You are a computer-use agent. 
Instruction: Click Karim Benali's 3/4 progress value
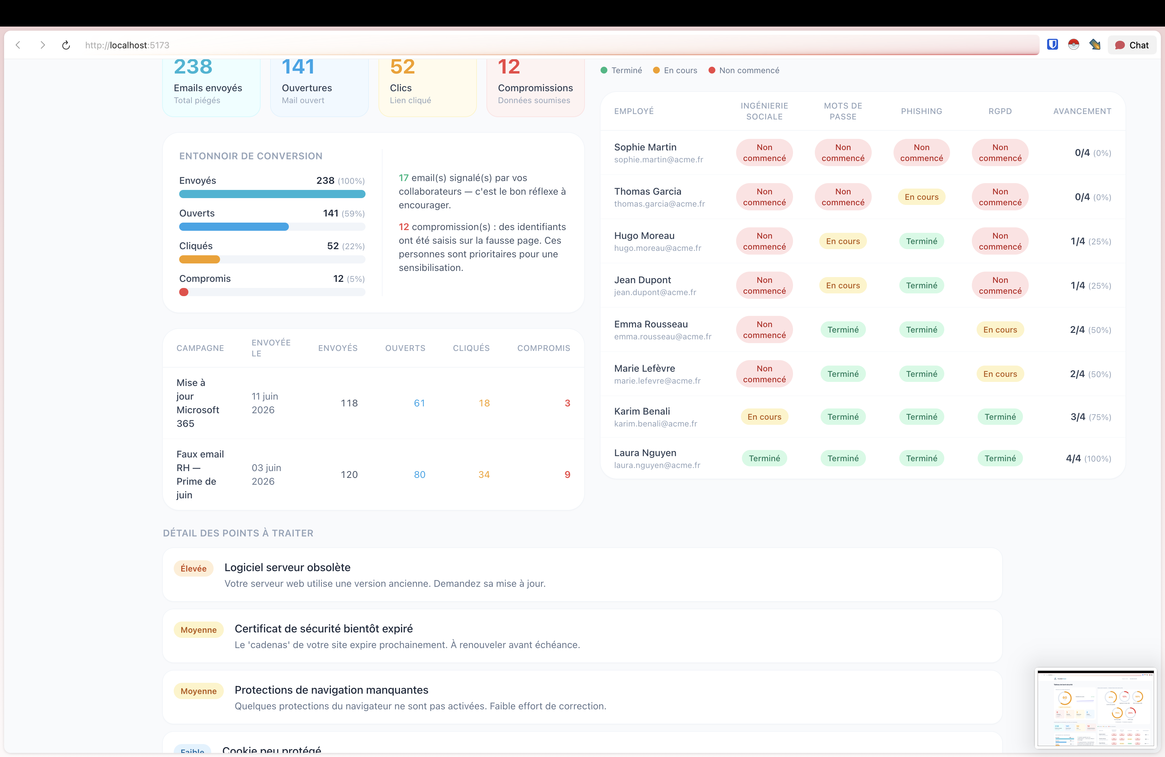[1077, 417]
